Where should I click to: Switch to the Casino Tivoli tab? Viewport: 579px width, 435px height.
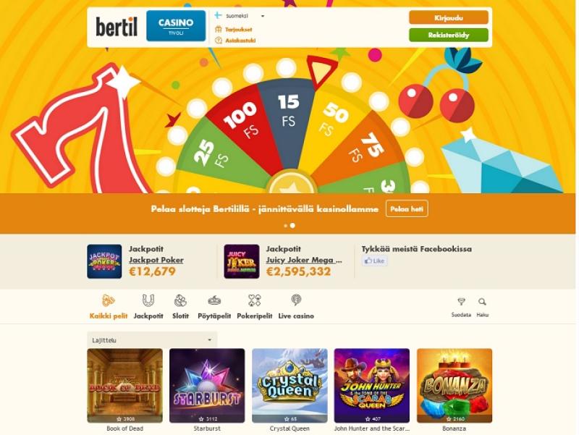point(176,26)
